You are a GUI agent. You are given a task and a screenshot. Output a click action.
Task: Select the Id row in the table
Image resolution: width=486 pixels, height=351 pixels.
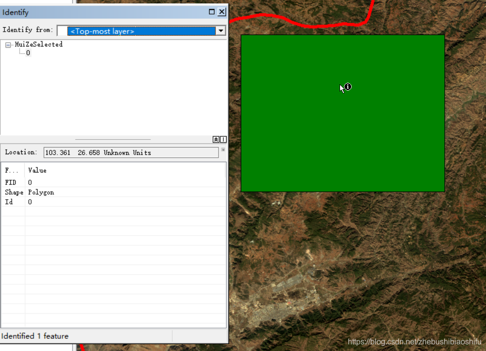[x=114, y=202]
